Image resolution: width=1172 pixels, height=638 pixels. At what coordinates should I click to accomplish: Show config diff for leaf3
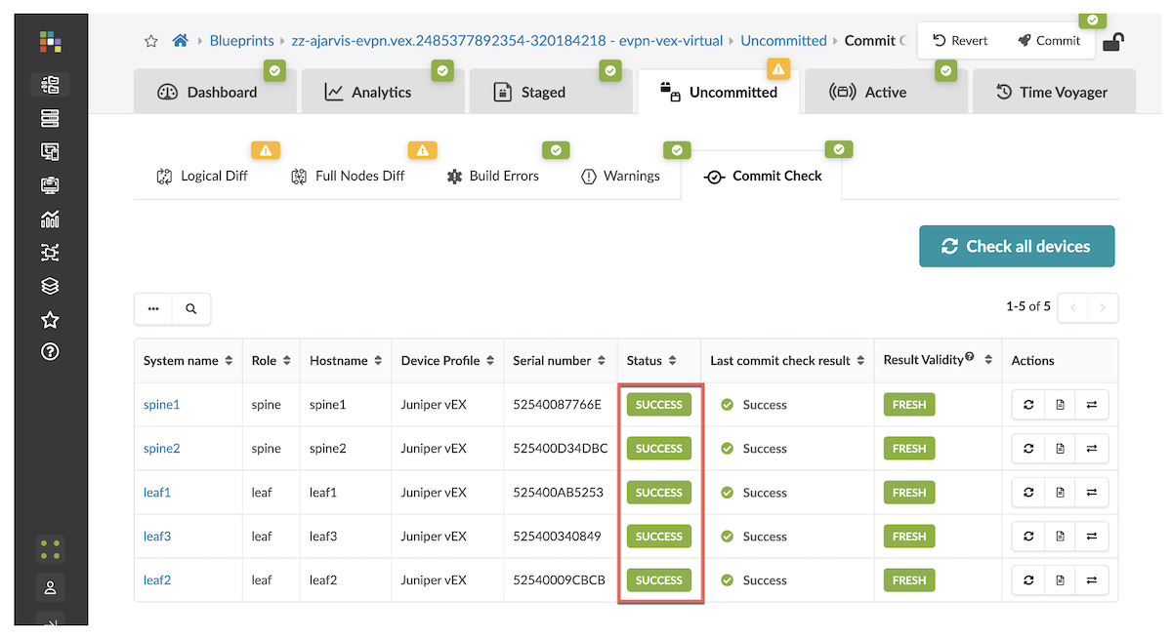tap(1092, 537)
